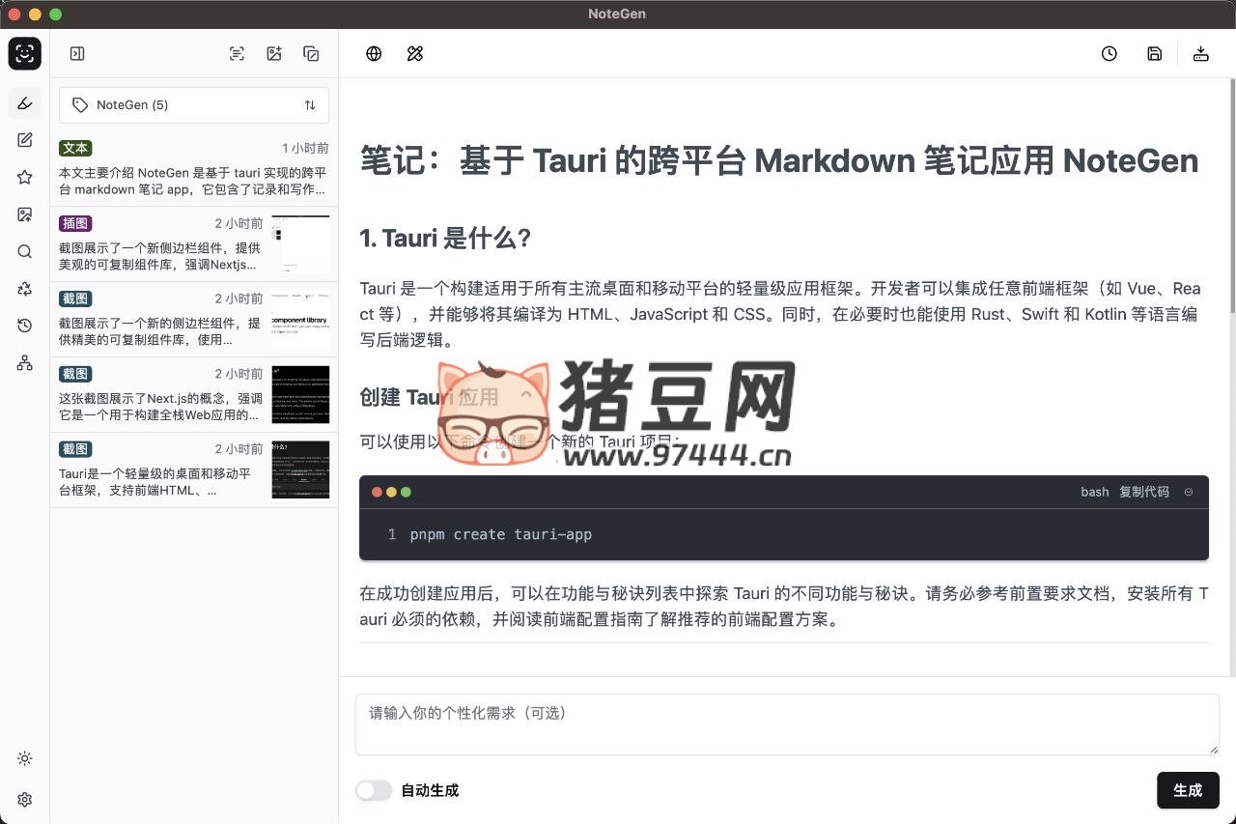
Task: Open the recycle trash sidebar icon
Action: pyautogui.click(x=25, y=289)
